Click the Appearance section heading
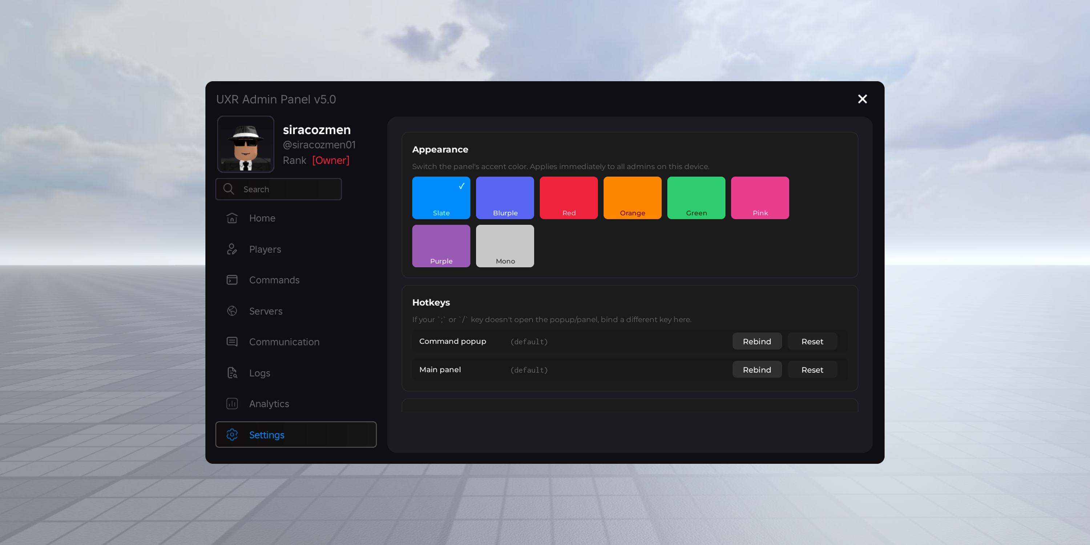Viewport: 1090px width, 545px height. click(x=440, y=149)
